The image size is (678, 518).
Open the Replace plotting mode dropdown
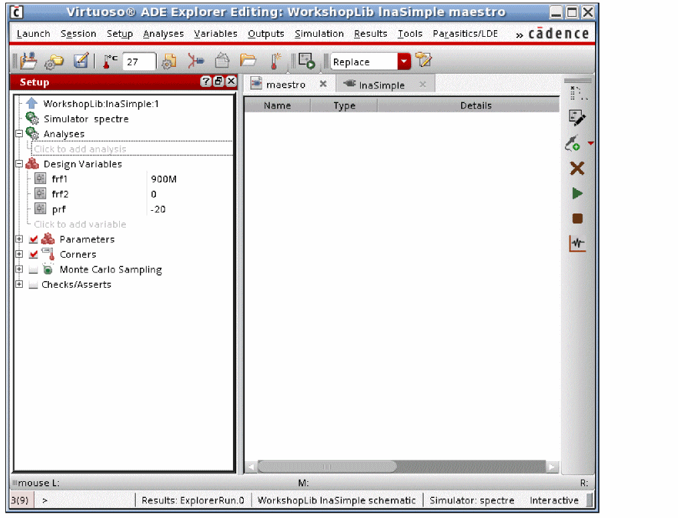404,62
